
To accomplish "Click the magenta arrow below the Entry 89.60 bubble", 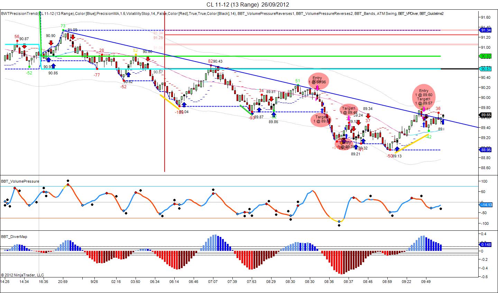I will pyautogui.click(x=424, y=109).
